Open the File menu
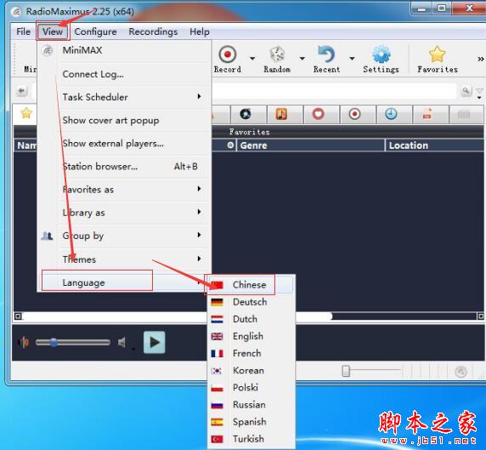The image size is (486, 450). click(x=23, y=31)
